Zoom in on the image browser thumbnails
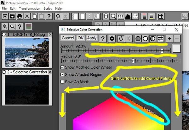This screenshot has width=189, height=130. point(5,27)
